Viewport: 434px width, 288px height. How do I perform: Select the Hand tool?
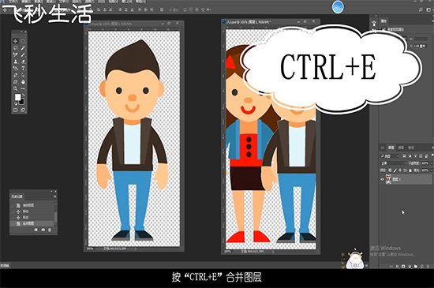[23, 82]
